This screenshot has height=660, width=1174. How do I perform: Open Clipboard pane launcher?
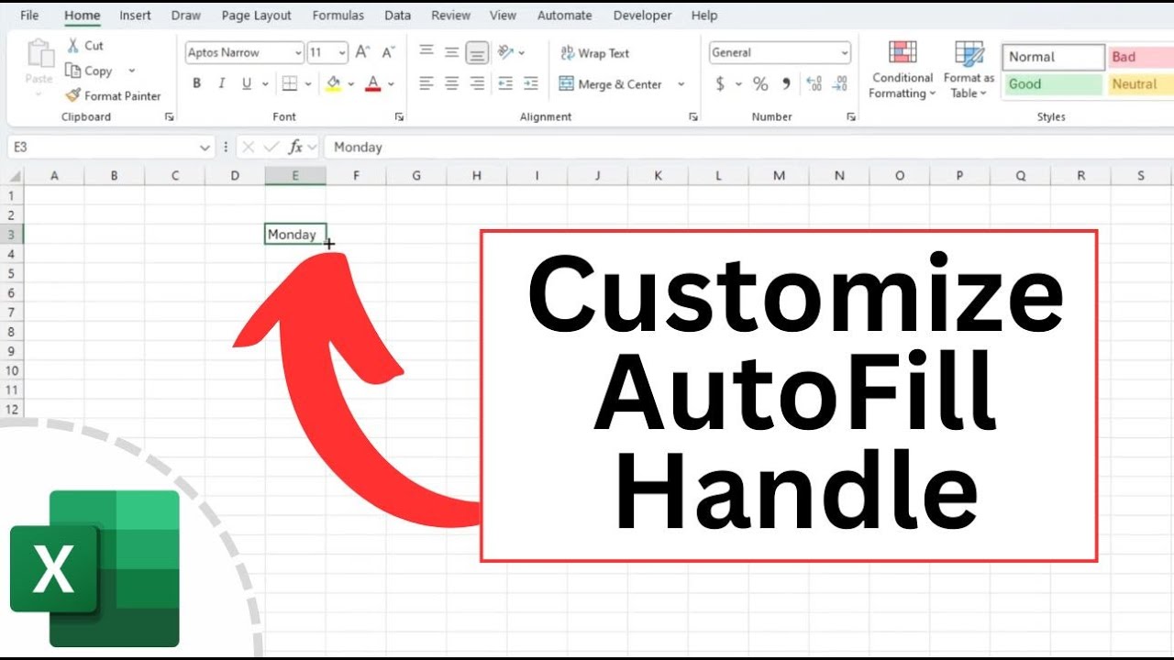[169, 117]
